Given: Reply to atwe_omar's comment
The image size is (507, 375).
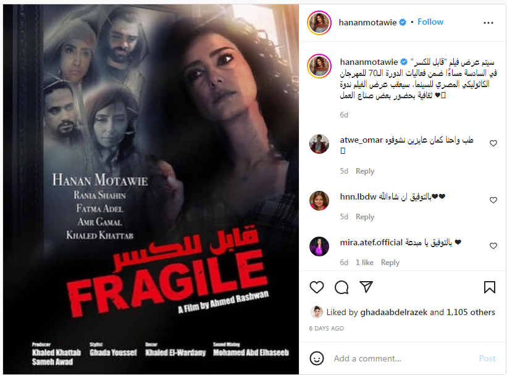Looking at the screenshot, I should point(365,171).
